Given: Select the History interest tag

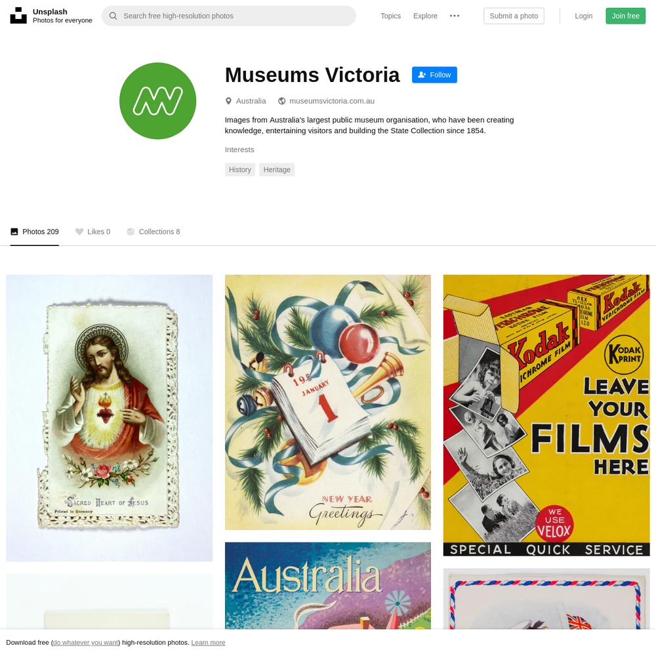Looking at the screenshot, I should click(239, 169).
